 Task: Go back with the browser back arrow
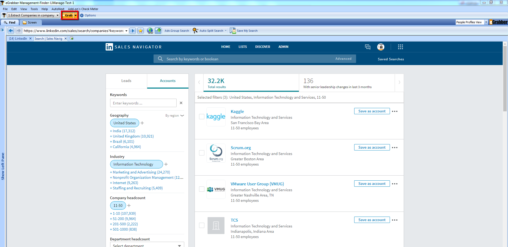point(11,31)
